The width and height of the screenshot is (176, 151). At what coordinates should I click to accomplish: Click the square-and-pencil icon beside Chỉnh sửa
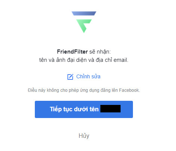(70, 77)
